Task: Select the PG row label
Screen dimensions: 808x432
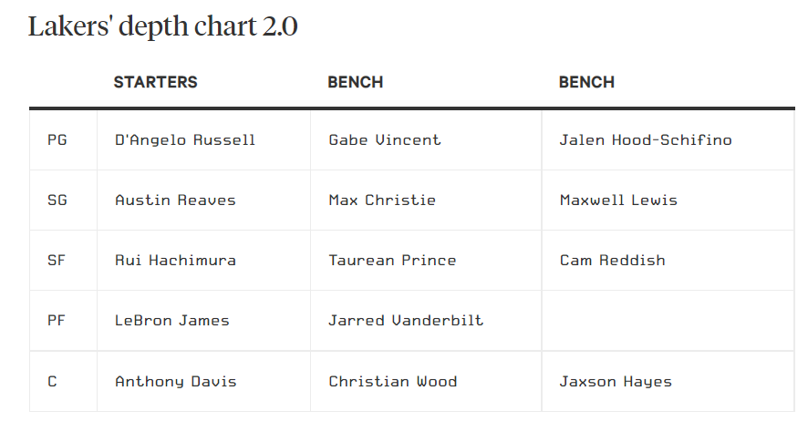Action: coord(57,140)
